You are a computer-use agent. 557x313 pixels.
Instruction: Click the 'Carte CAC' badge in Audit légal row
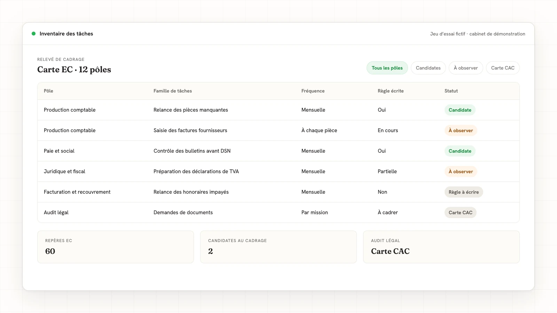(460, 212)
